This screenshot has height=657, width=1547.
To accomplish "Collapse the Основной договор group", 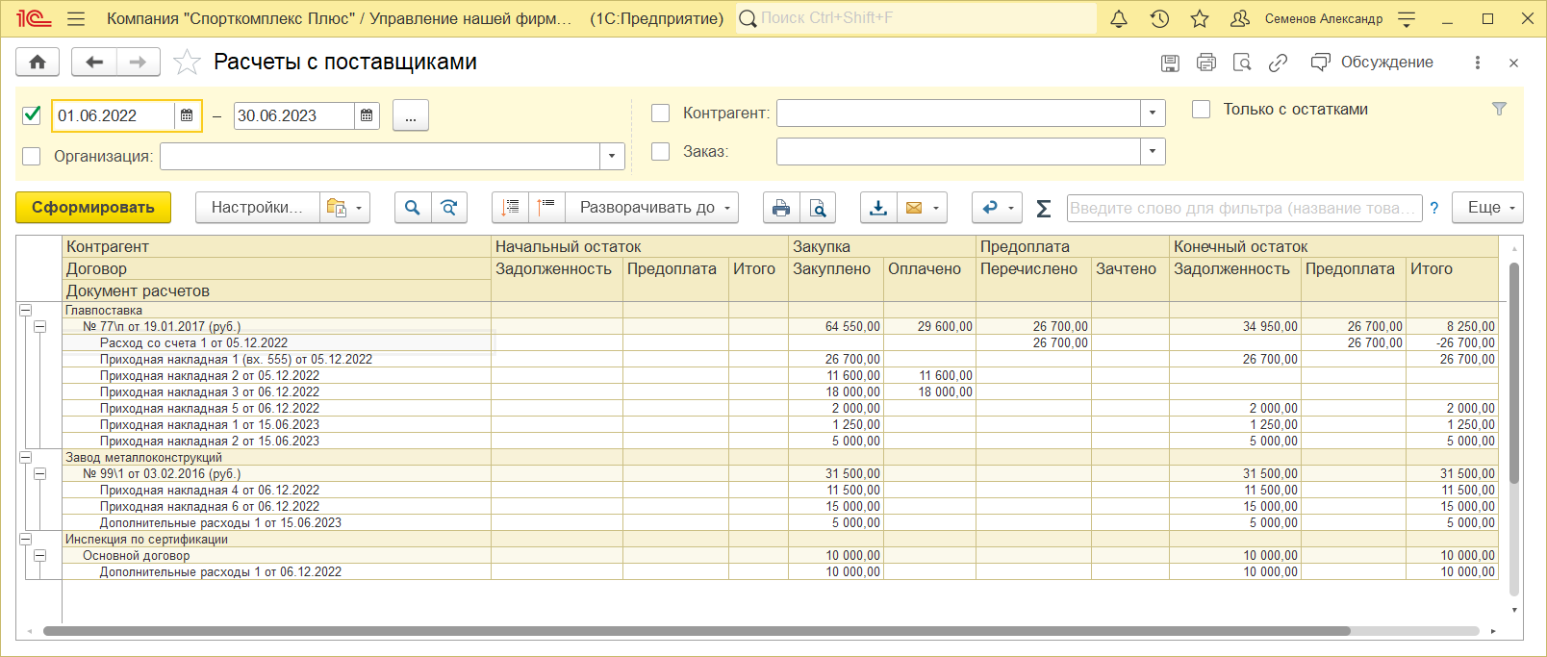I will (x=40, y=556).
